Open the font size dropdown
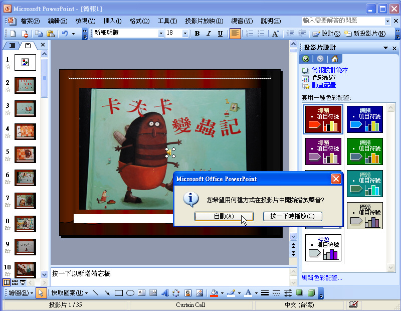 coord(185,33)
